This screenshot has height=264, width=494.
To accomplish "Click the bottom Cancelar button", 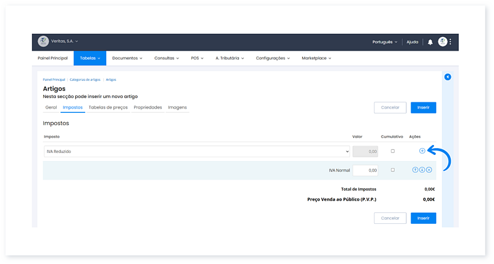I will click(x=390, y=218).
